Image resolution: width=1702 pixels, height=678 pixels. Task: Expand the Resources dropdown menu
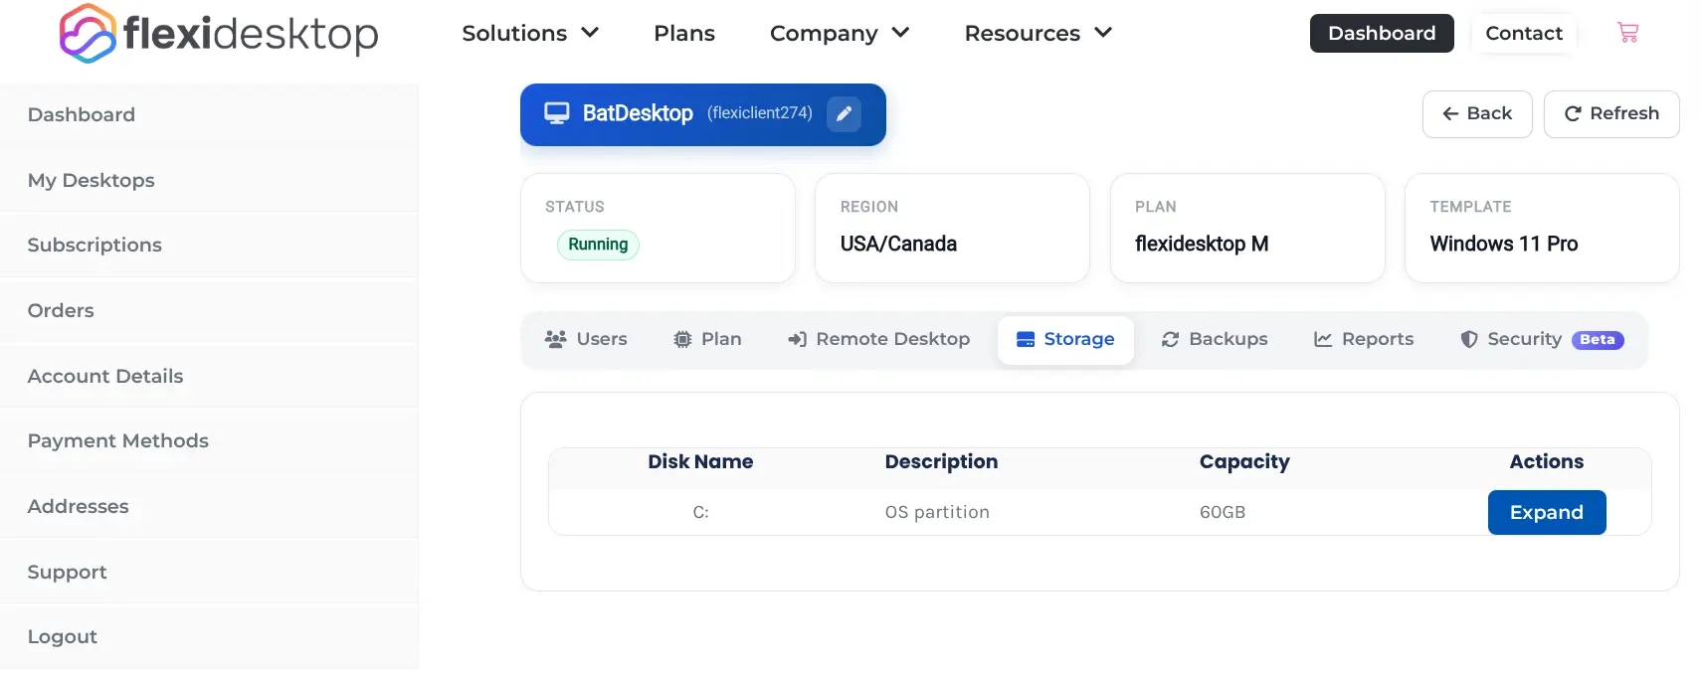(x=1038, y=33)
